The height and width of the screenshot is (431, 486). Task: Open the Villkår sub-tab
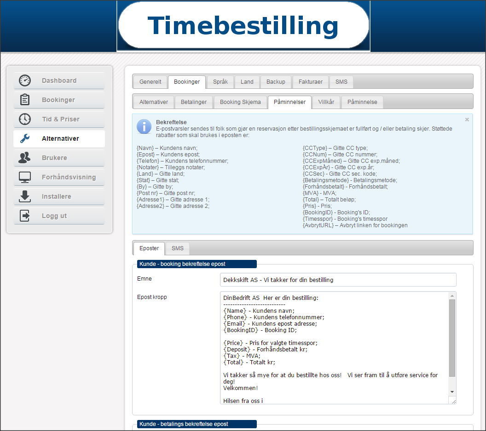click(x=326, y=102)
